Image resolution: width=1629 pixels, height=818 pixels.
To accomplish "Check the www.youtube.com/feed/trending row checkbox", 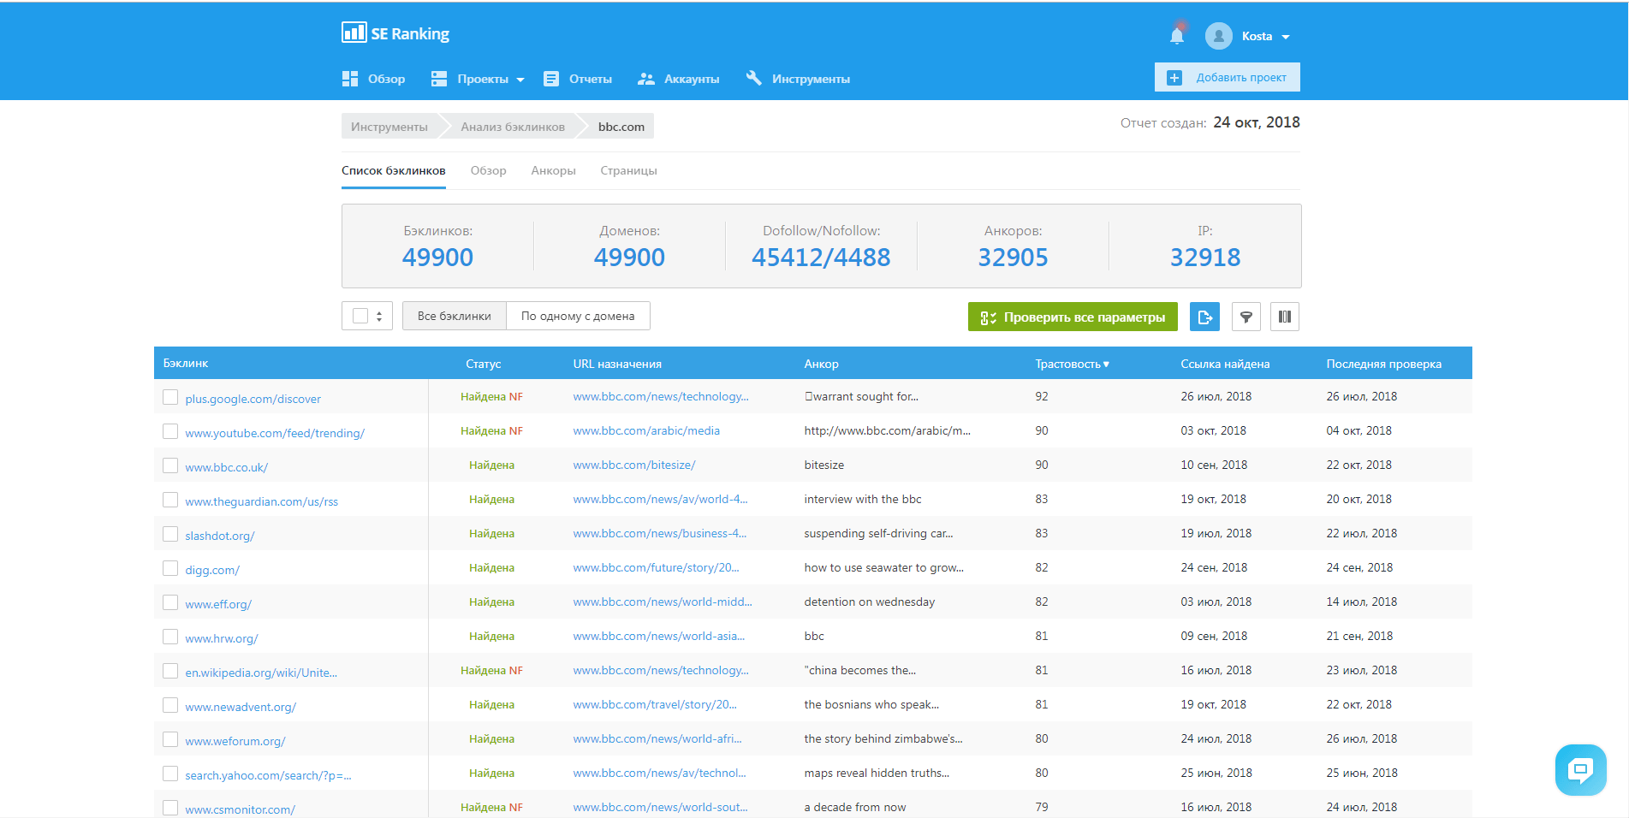I will tap(170, 431).
